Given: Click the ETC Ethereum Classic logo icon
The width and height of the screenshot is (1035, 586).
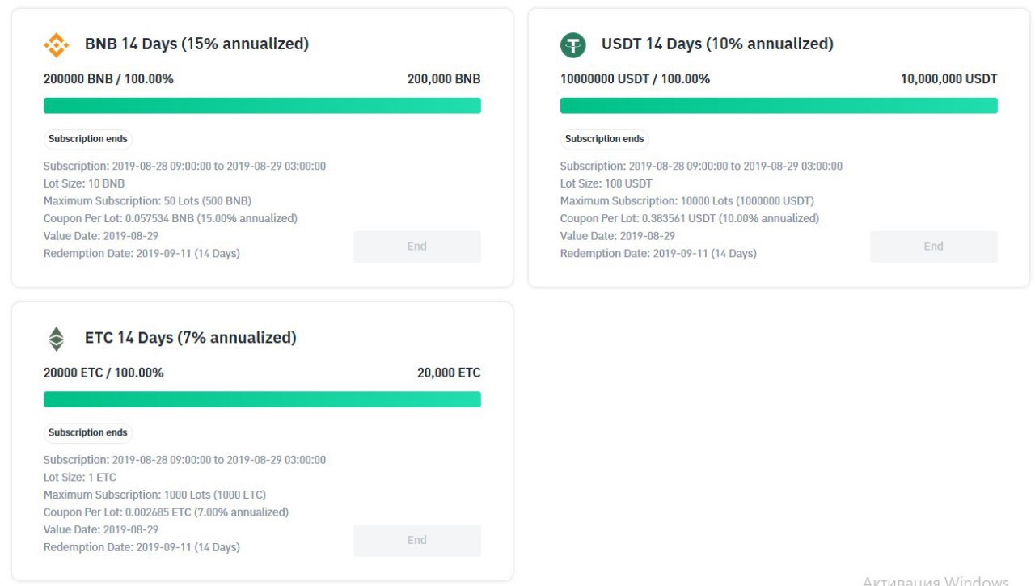Looking at the screenshot, I should pyautogui.click(x=56, y=338).
